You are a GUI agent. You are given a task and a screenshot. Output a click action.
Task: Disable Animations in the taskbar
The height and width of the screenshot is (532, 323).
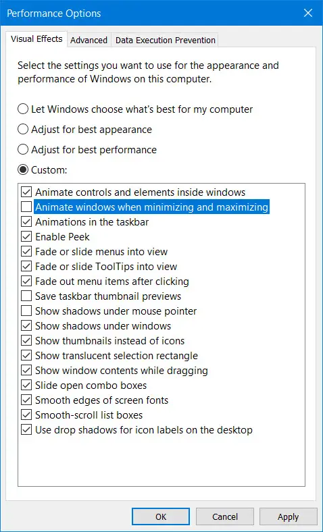[26, 222]
